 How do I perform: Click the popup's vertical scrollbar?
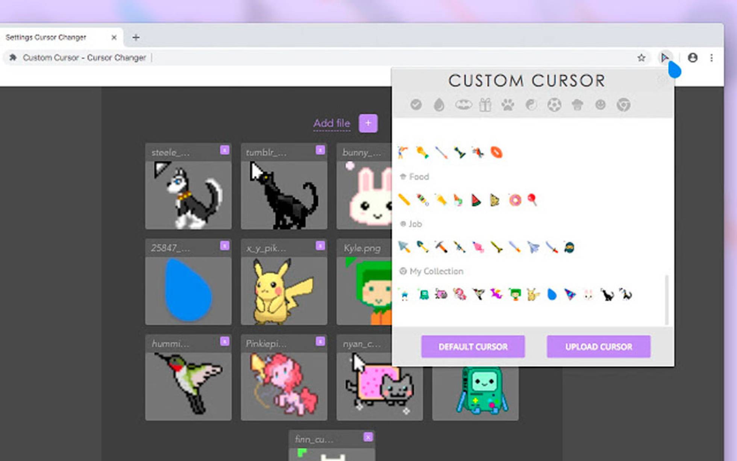[x=667, y=300]
